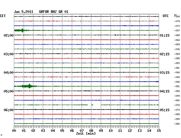Click the 'Zeit [min]' axis title
Image resolution: width=181 pixels, height=138 pixels.
click(86, 134)
